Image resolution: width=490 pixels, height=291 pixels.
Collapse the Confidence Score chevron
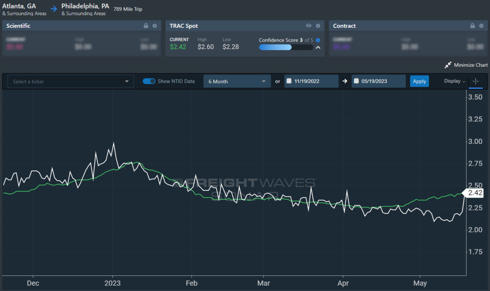click(x=318, y=47)
